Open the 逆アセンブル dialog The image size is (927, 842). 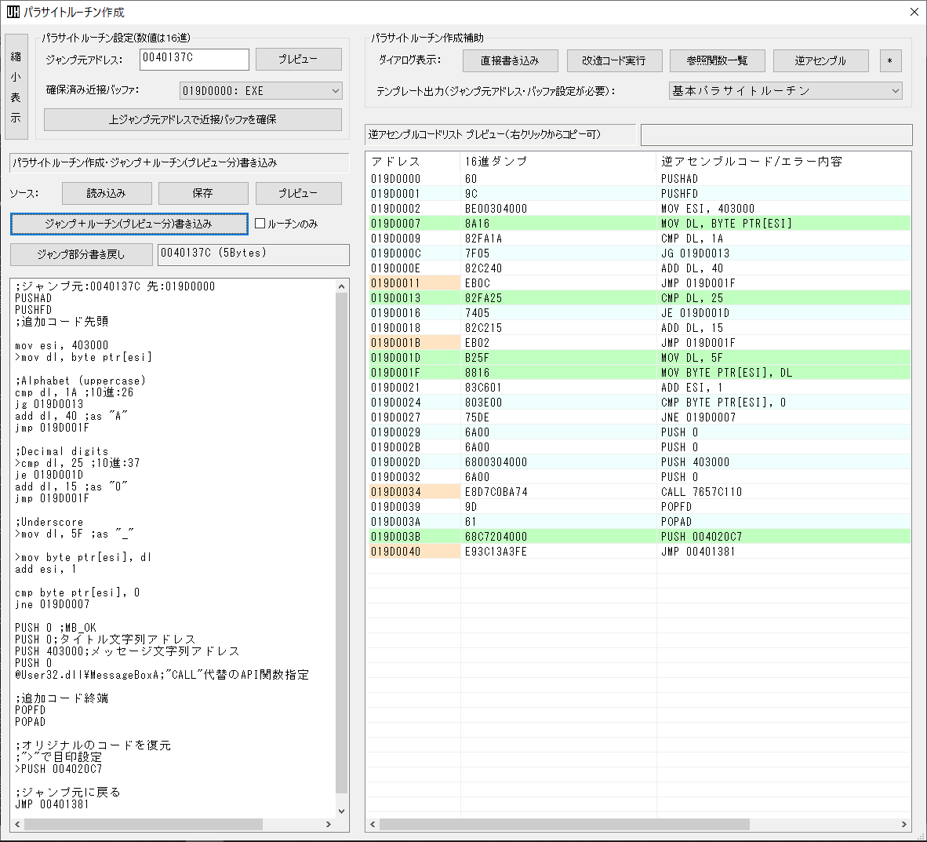pyautogui.click(x=821, y=60)
